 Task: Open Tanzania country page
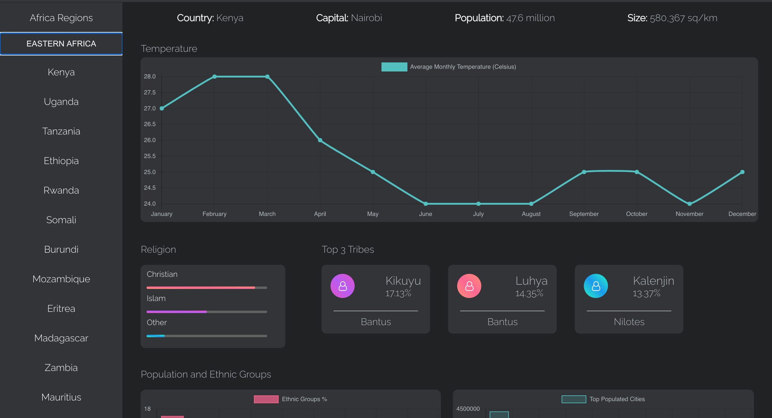pos(61,131)
